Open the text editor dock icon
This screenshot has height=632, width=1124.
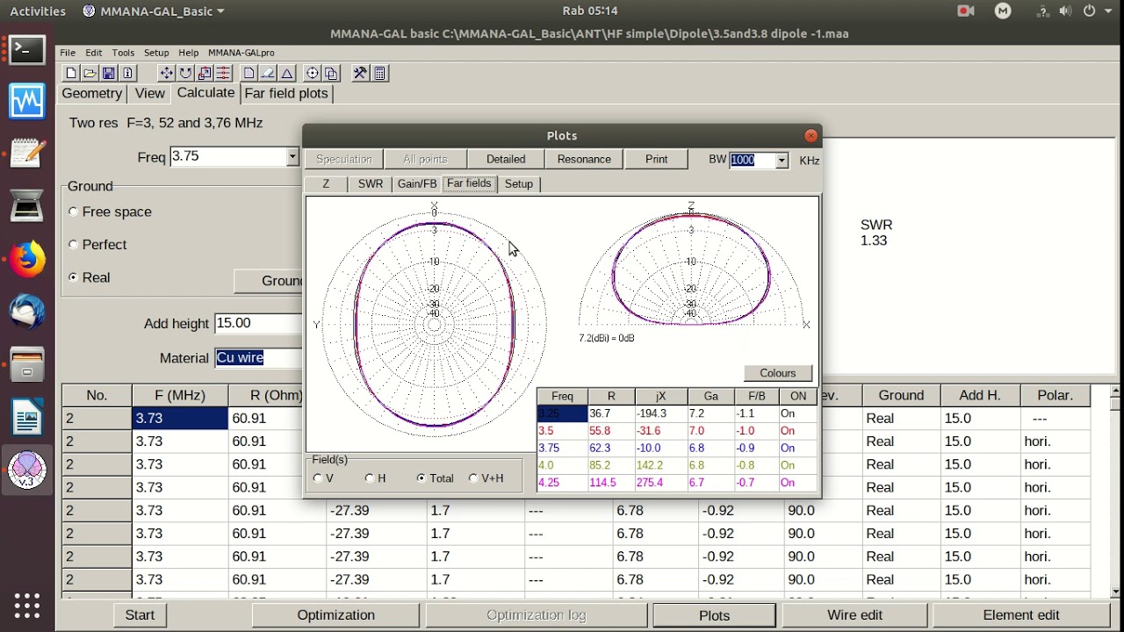(26, 154)
